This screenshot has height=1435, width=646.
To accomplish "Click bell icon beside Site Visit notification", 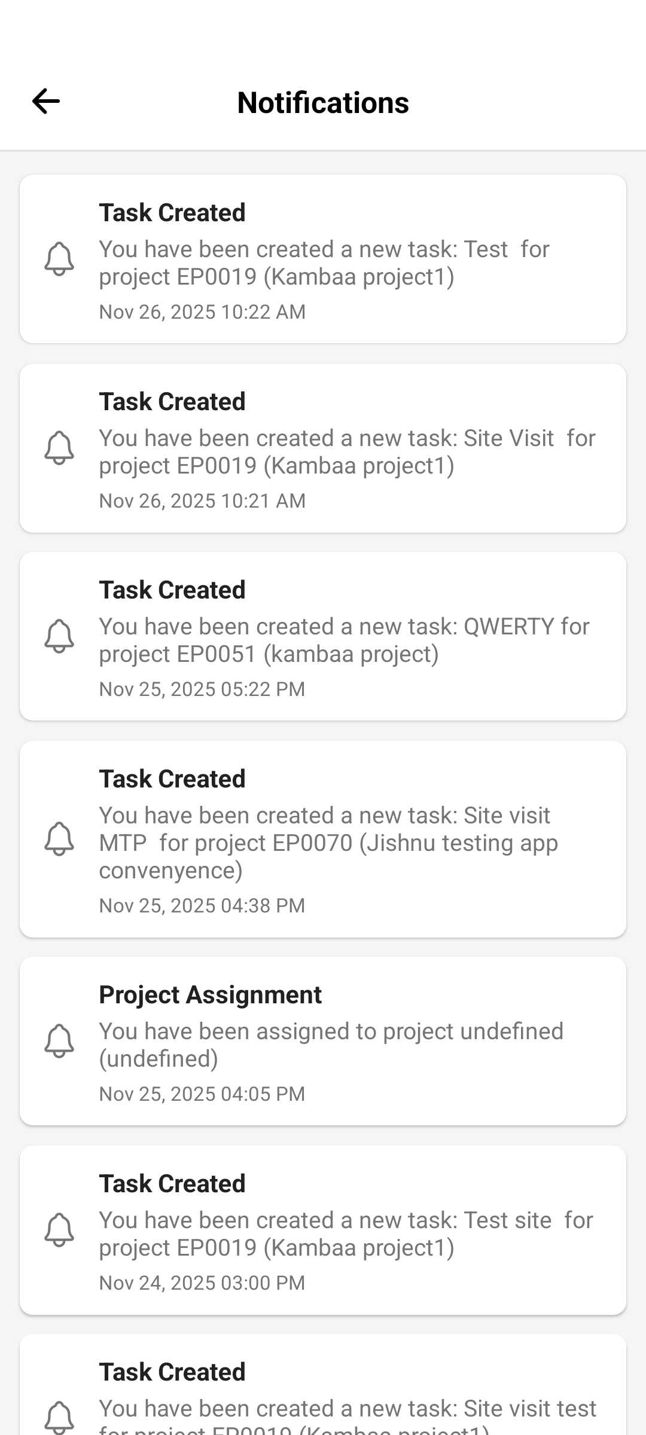I will point(59,448).
